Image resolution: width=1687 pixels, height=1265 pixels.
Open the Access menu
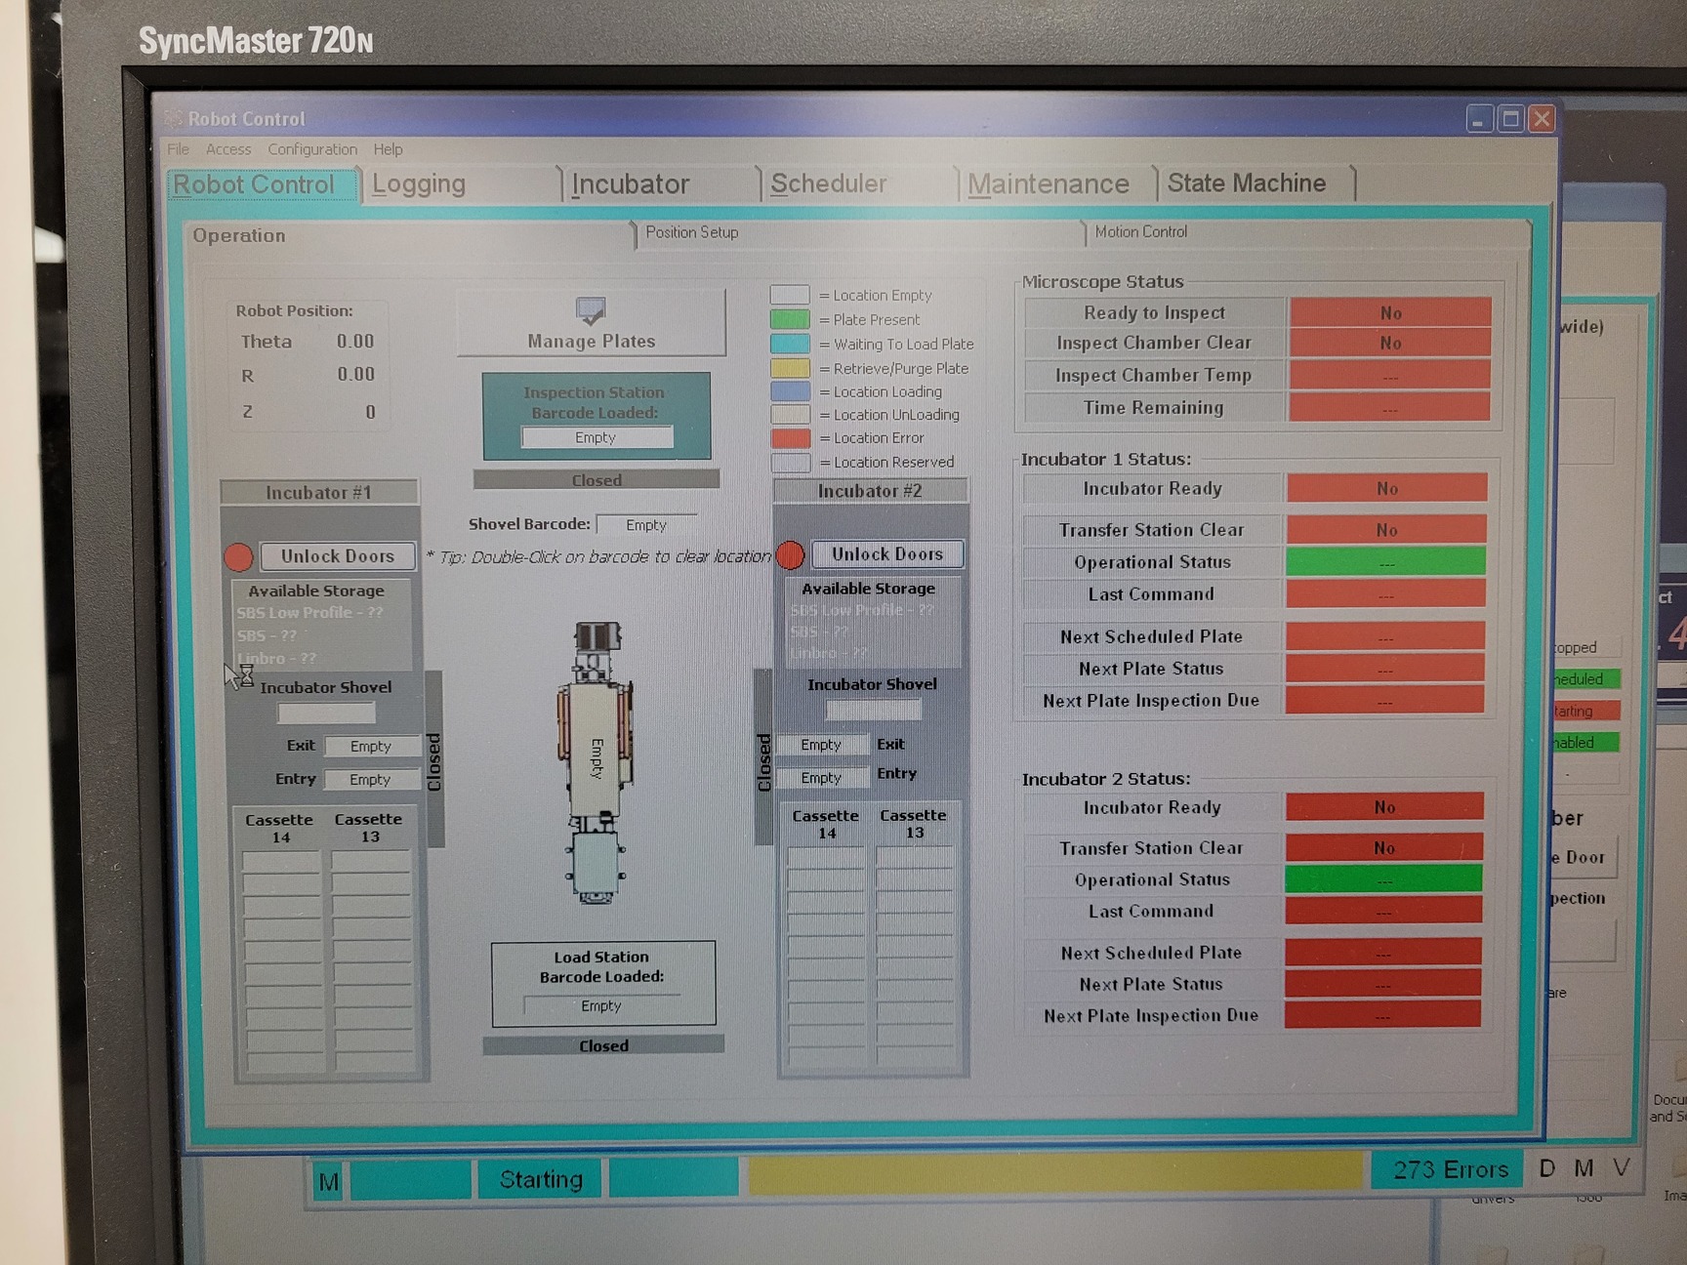click(227, 148)
